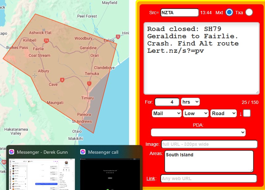The height and width of the screenshot is (190, 265).
Task: Click the Orari map label
Action: pyautogui.click(x=95, y=55)
